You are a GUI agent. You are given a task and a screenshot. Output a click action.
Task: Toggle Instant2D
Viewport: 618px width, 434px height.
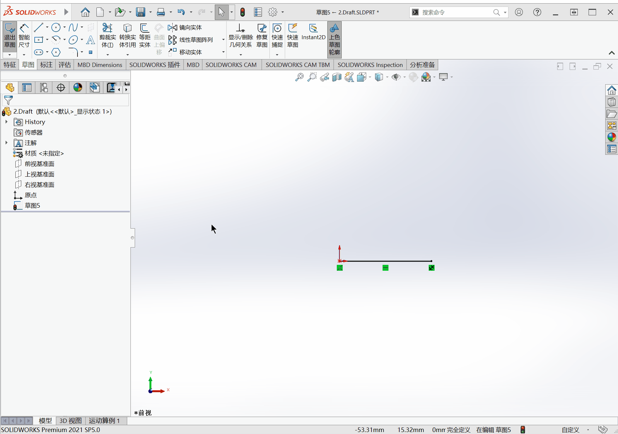click(x=313, y=32)
